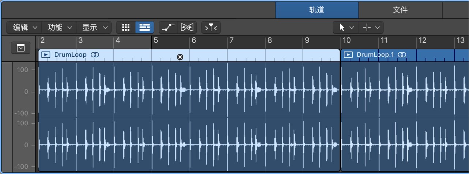
Task: Switch to the 文件 tab
Action: (400, 10)
